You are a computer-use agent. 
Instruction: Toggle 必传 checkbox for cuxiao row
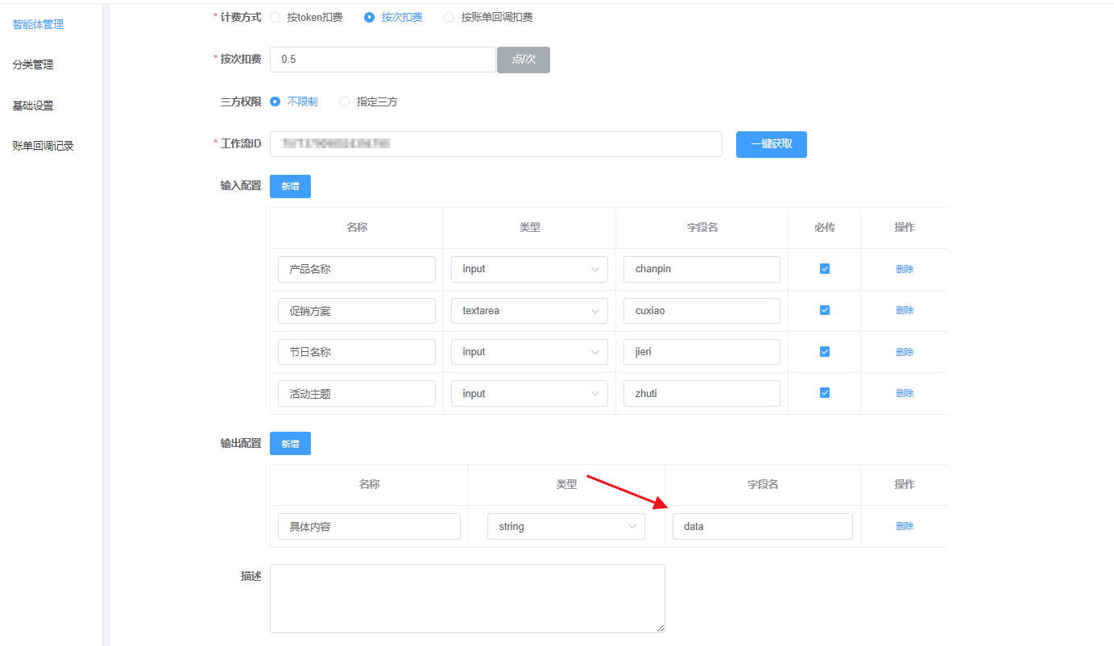point(824,310)
